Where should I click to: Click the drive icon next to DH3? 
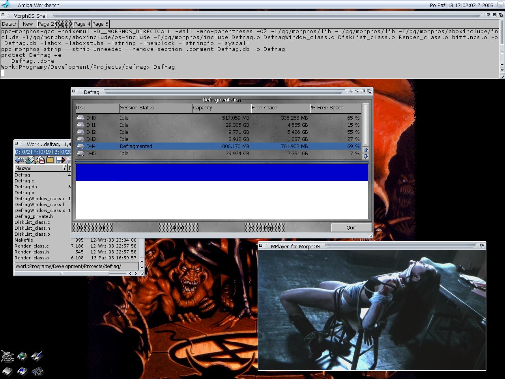point(80,139)
